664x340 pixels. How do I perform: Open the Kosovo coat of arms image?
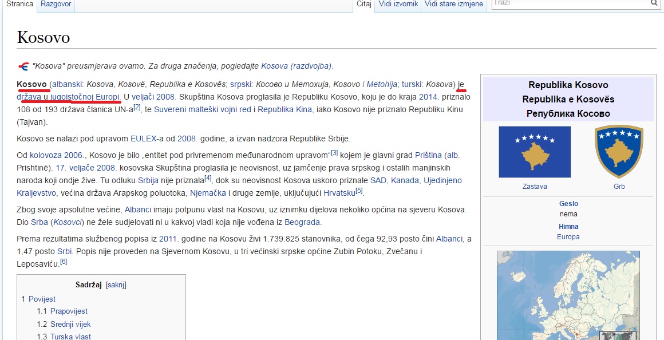619,151
